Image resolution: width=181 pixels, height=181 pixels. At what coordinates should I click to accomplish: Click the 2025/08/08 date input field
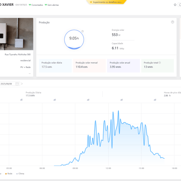tap(10, 84)
